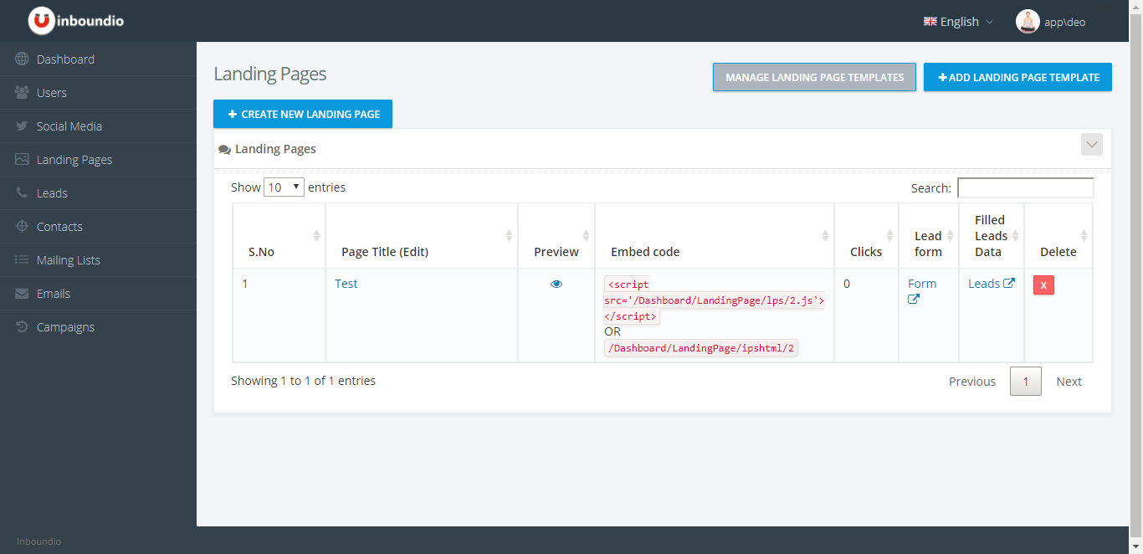The width and height of the screenshot is (1143, 554).
Task: Click the Inboundio footer text
Action: [38, 541]
